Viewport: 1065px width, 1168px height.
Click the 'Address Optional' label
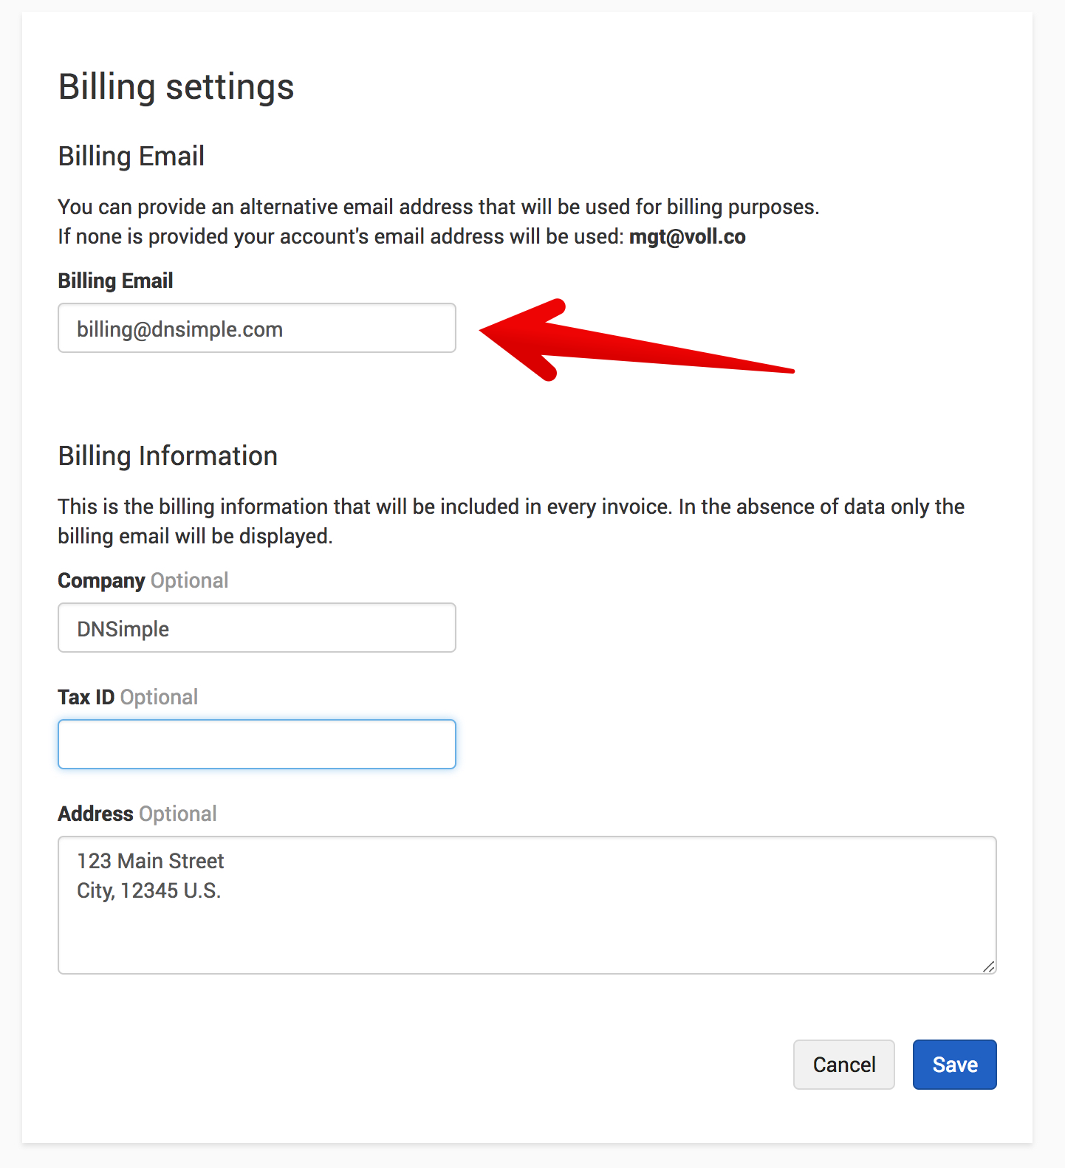click(x=137, y=814)
